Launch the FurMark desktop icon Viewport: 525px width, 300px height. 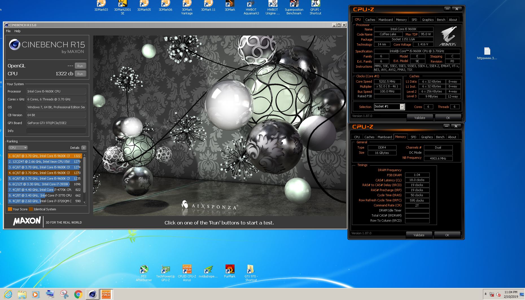230,271
